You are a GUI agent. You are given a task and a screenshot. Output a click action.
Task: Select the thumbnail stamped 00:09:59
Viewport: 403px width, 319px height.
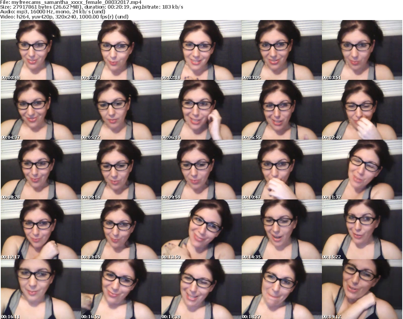(201, 170)
